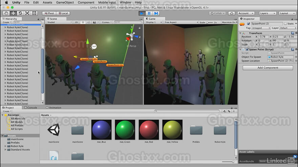Click the Pause button
Screen dimensions: 298x167
coord(149,13)
